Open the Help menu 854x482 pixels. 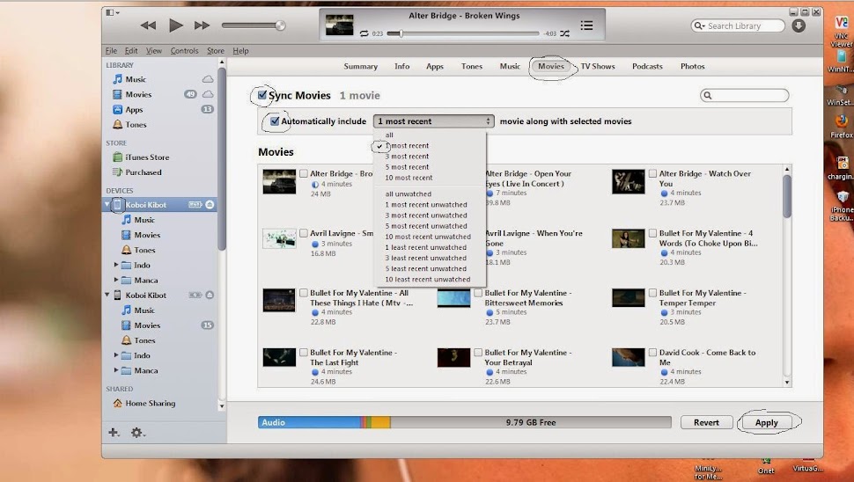click(240, 51)
